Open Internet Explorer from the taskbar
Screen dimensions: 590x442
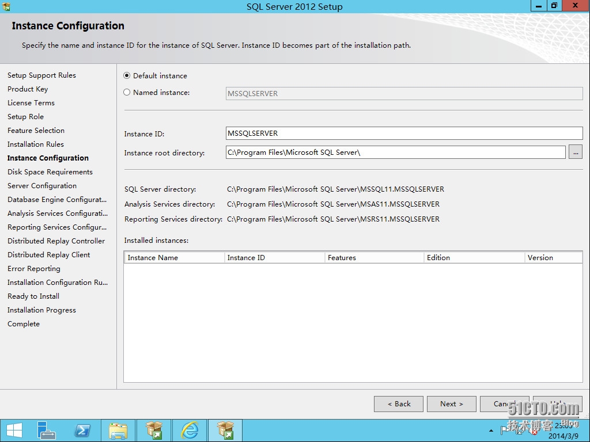tap(190, 430)
